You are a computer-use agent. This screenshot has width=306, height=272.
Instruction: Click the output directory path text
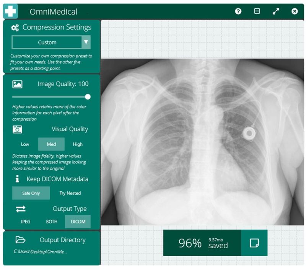40,252
